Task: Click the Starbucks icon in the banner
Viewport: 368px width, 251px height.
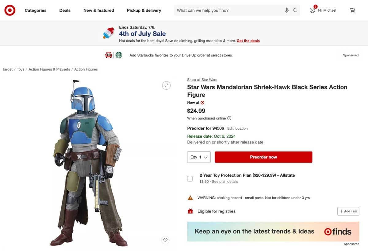Action: 119,55
